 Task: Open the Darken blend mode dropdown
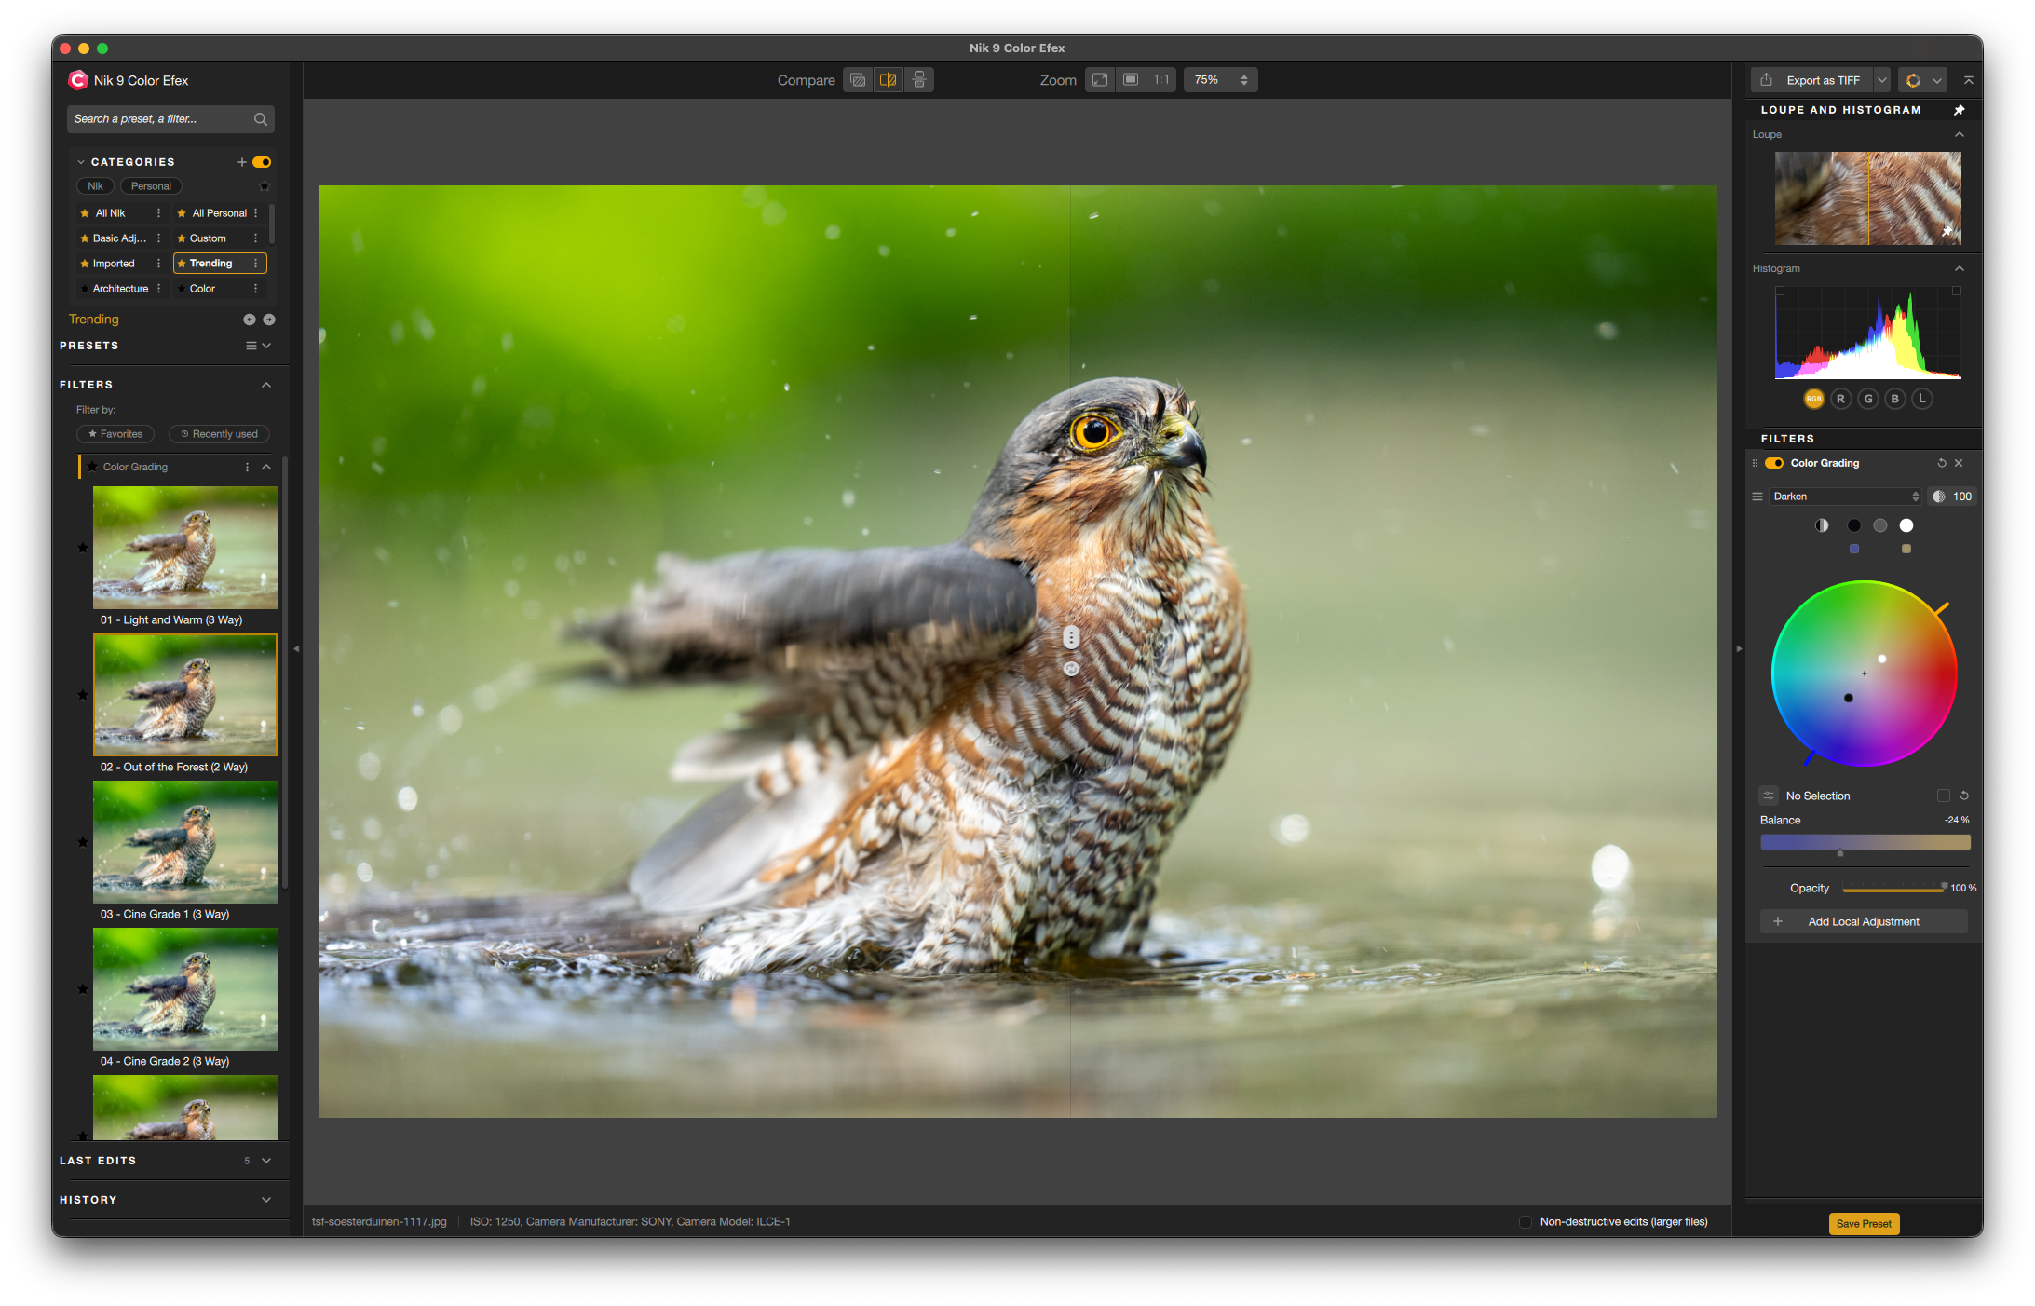1845,496
